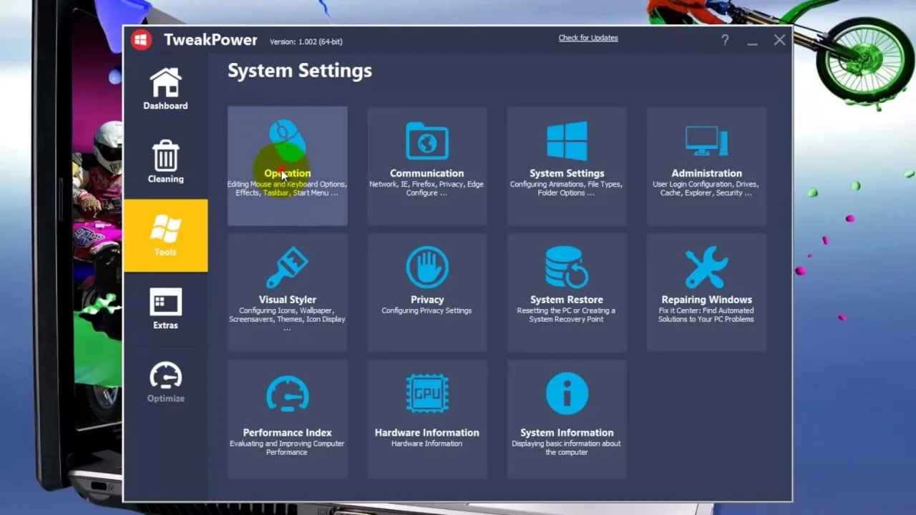
Task: Switch to the Extras sidebar label
Action: 165,325
